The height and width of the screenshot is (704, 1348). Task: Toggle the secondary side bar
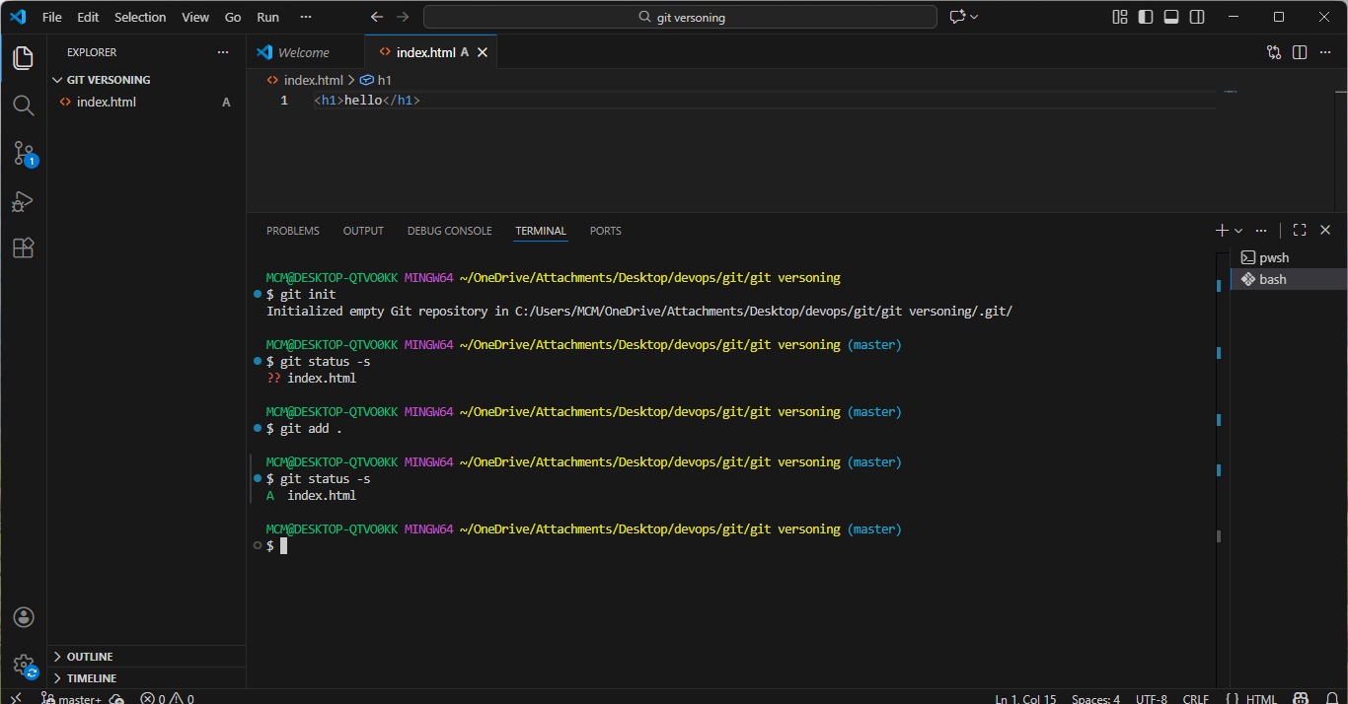pos(1197,17)
